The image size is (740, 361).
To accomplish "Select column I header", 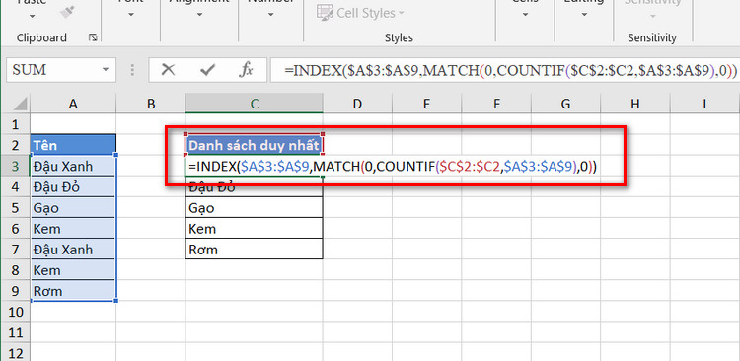I will tap(704, 104).
